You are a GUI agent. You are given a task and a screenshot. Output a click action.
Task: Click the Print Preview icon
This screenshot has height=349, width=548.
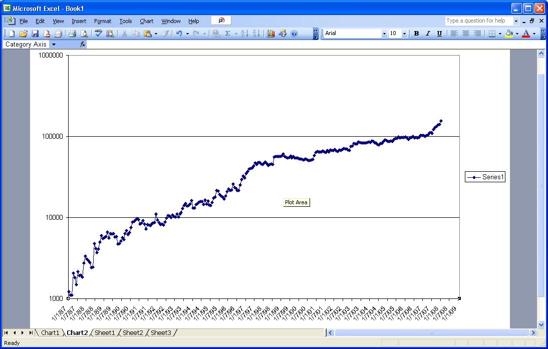pyautogui.click(x=84, y=34)
